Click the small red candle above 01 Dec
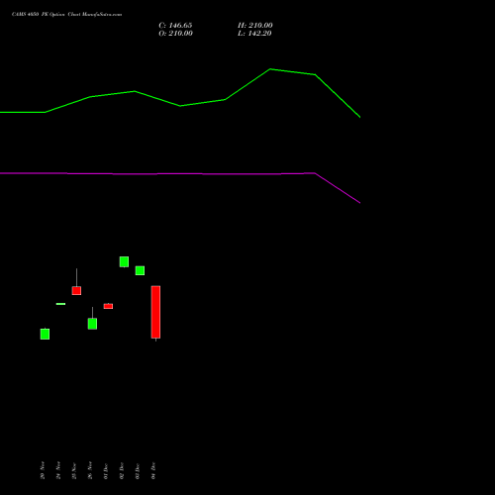Viewport: 495px width, 495px height. coord(108,306)
